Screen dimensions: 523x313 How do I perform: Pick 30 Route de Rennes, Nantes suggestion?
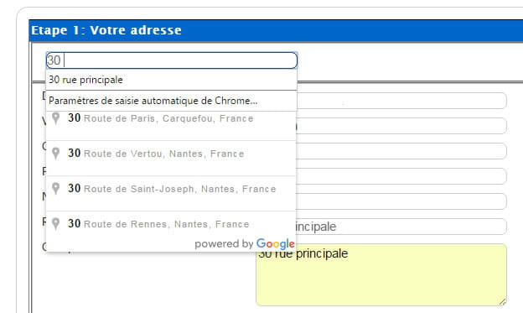(x=171, y=224)
